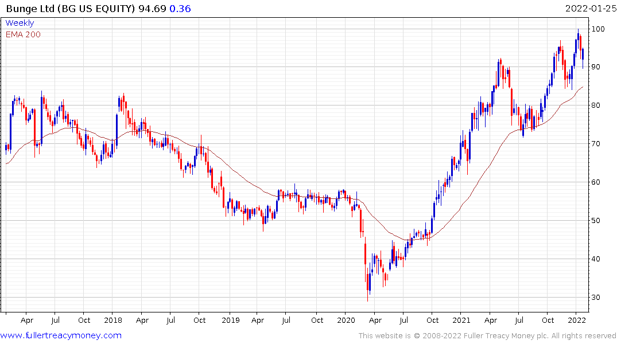Viewport: 617px width, 344px height.
Task: Click the change value 0.36
Action: coord(180,9)
